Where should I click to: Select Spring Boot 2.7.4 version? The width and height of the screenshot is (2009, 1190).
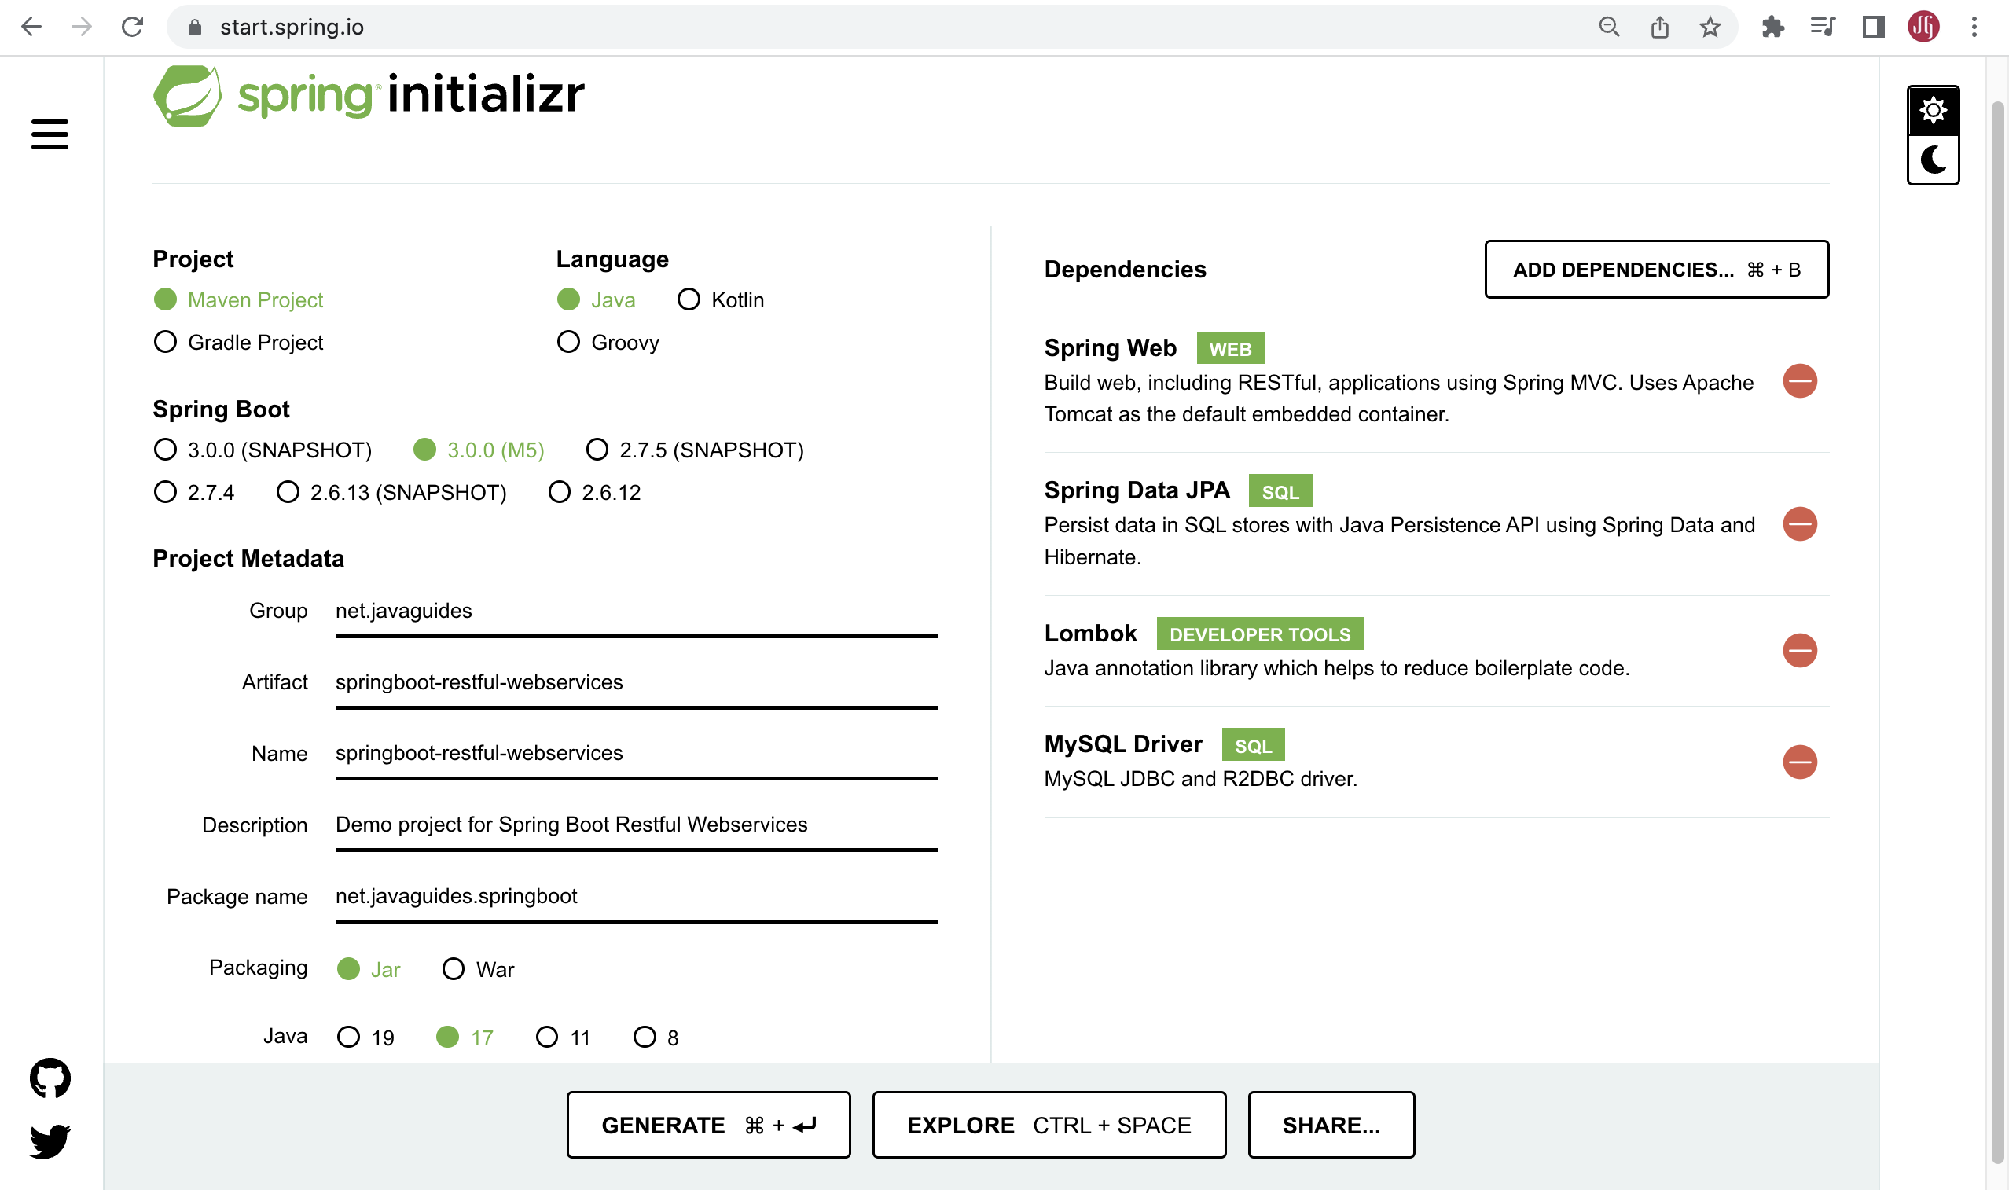point(194,492)
